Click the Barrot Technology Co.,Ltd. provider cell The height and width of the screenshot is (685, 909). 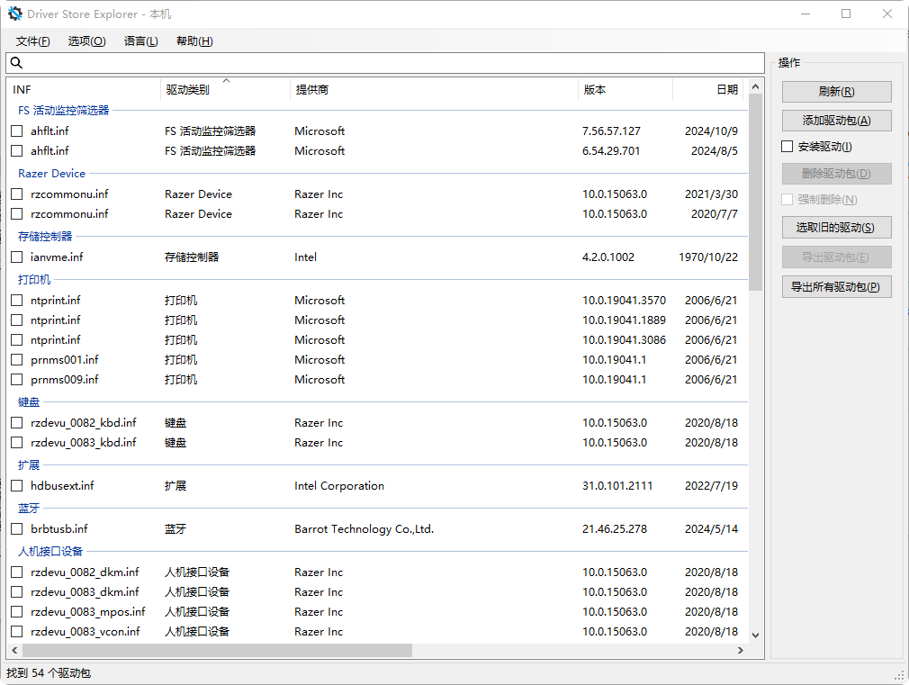364,529
